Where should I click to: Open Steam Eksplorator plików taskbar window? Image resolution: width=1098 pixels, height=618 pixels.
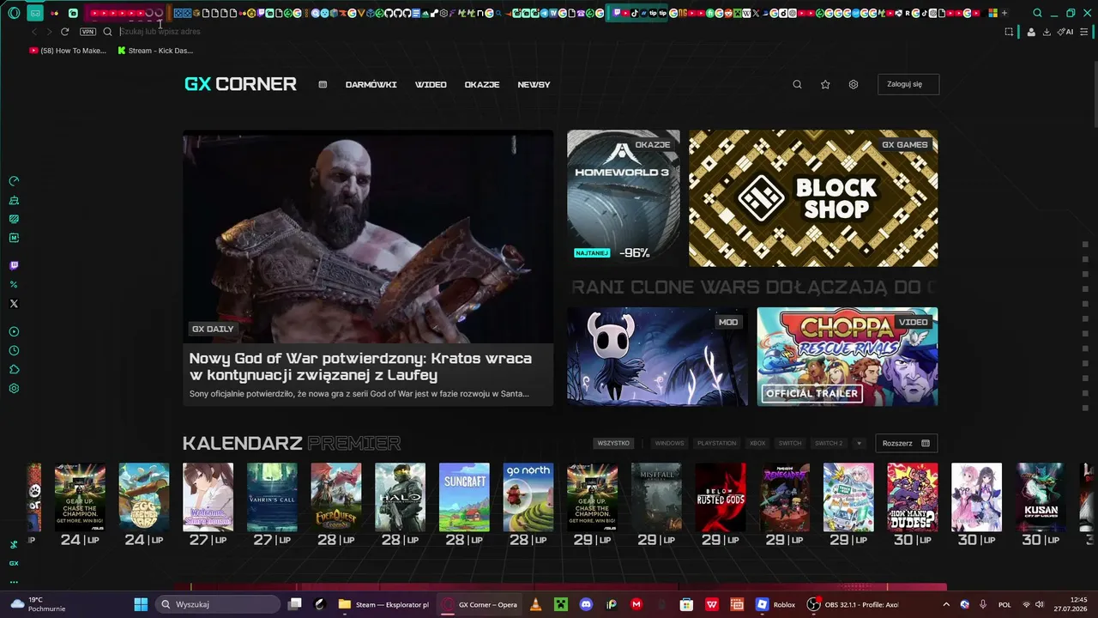click(383, 604)
